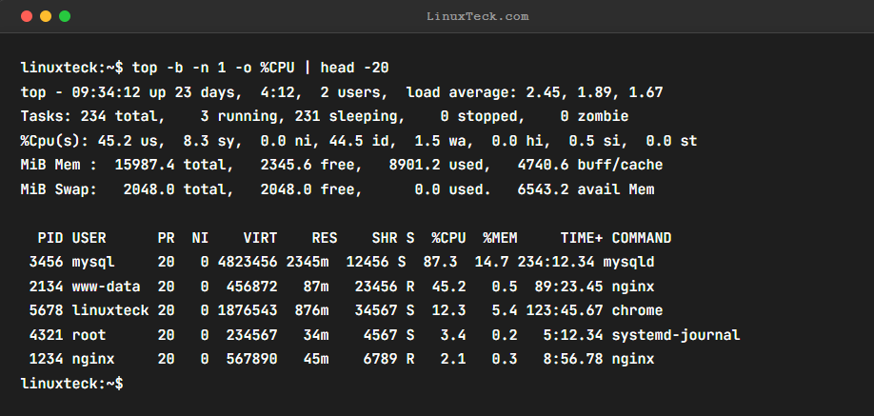874x416 pixels.
Task: Click PID 4321 in the process list
Action: tap(46, 335)
